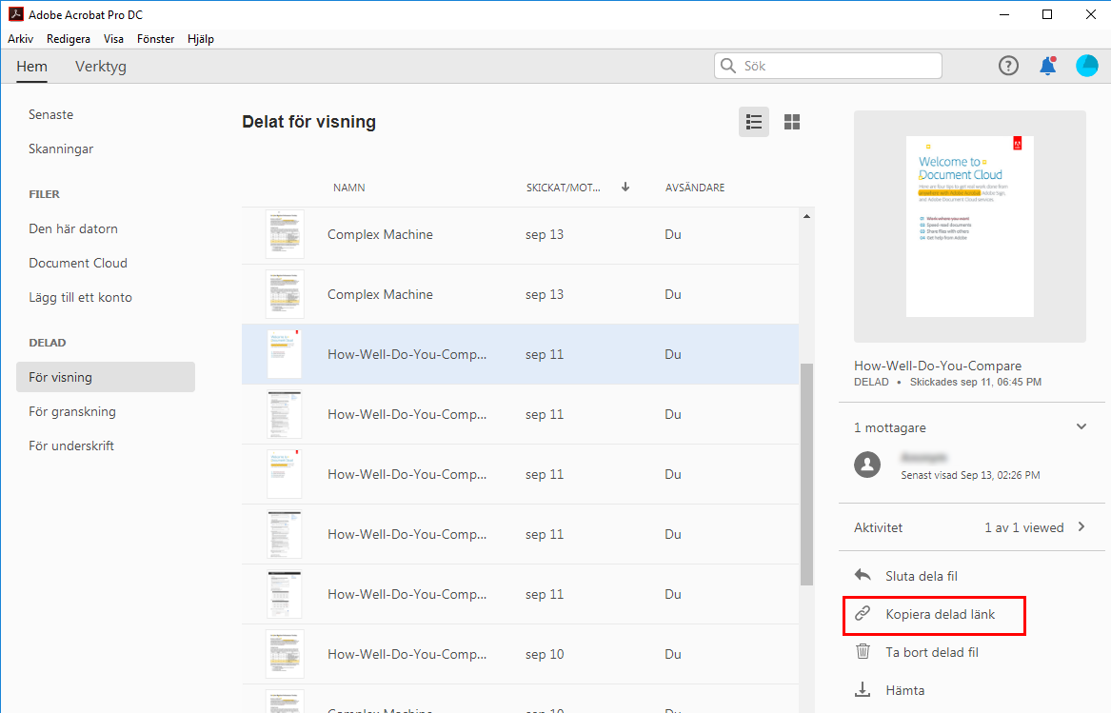Maximize the Acrobat window

[1047, 14]
